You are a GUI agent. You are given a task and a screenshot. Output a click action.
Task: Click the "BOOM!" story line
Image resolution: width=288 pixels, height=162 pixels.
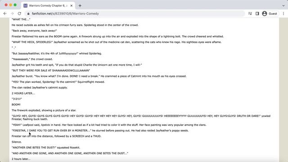point(16,104)
